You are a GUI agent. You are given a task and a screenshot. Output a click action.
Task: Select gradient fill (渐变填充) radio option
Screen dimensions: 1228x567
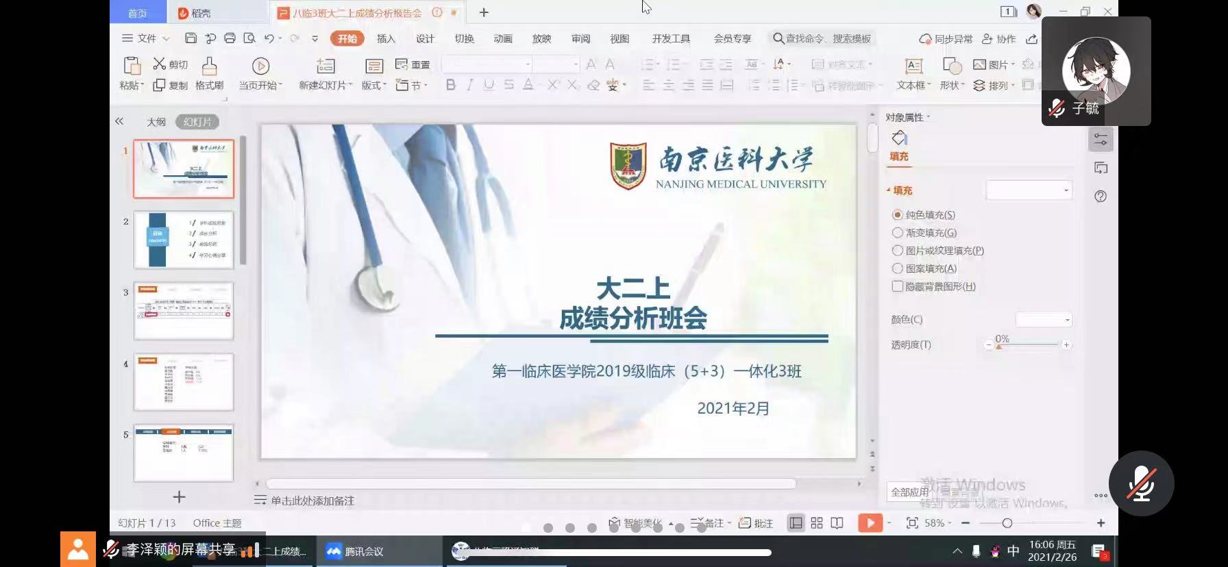click(898, 233)
